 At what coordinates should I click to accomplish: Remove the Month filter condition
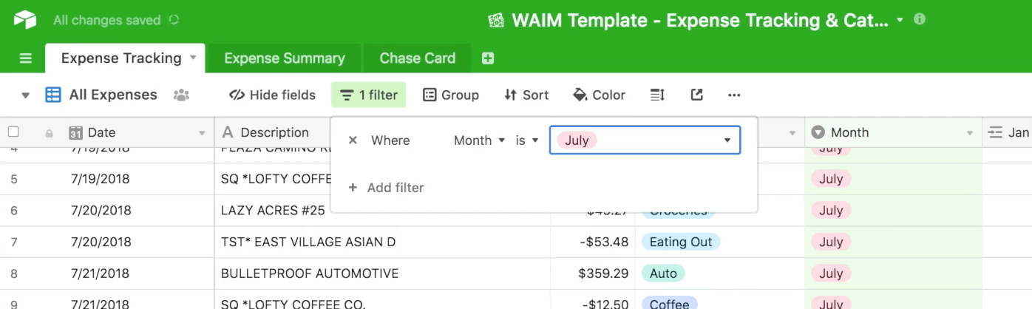[353, 140]
